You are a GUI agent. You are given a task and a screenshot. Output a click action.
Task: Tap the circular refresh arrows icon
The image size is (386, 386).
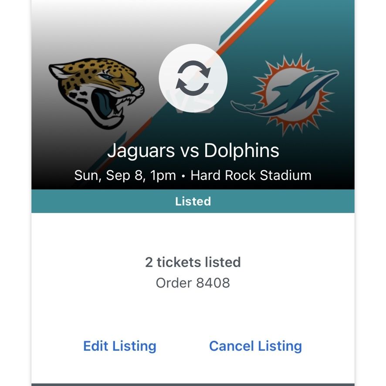point(193,78)
